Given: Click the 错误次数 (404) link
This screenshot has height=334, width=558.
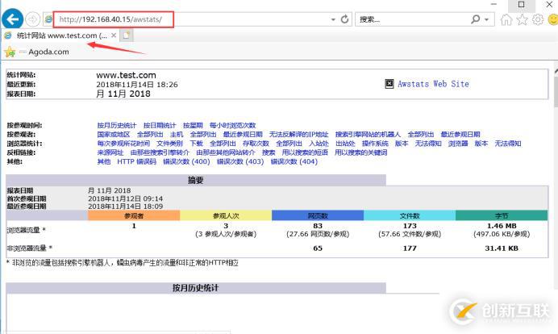Looking at the screenshot, I should pyautogui.click(x=294, y=161).
